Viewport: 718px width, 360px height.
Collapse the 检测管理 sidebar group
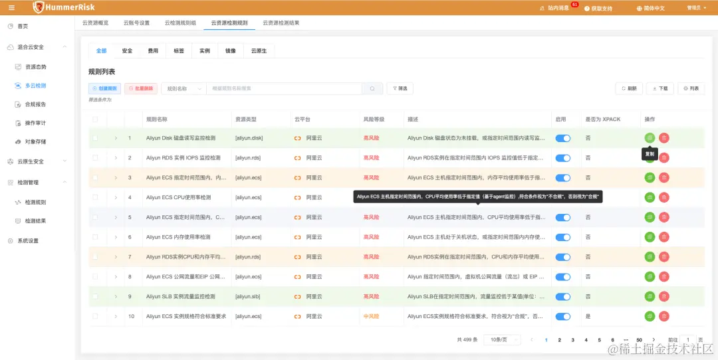(x=64, y=182)
